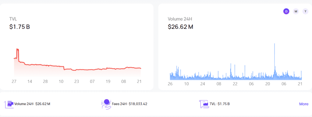The image size is (312, 117).
Task: Click the $1.75 B TVL headline value
Action: tap(19, 27)
